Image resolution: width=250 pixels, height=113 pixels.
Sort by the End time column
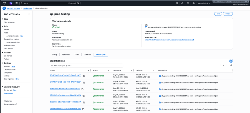coord(154,70)
